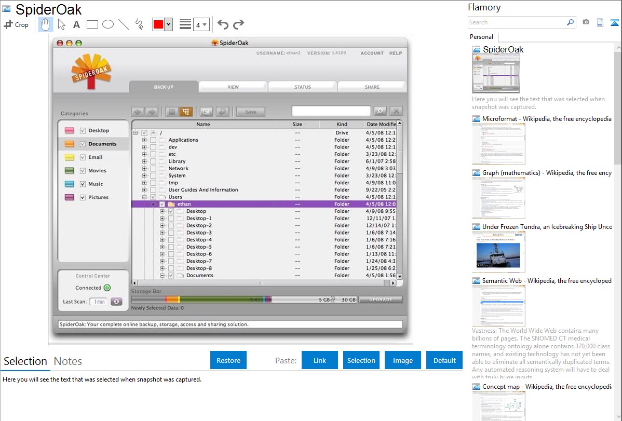Expand the Applications folder node
The width and height of the screenshot is (622, 421).
pyautogui.click(x=144, y=140)
